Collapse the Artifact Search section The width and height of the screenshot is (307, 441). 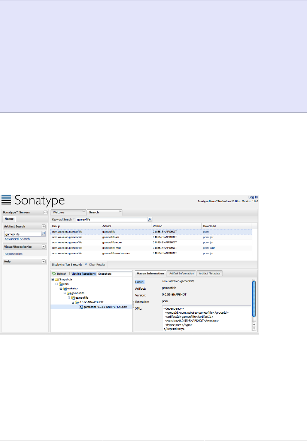coord(43,226)
